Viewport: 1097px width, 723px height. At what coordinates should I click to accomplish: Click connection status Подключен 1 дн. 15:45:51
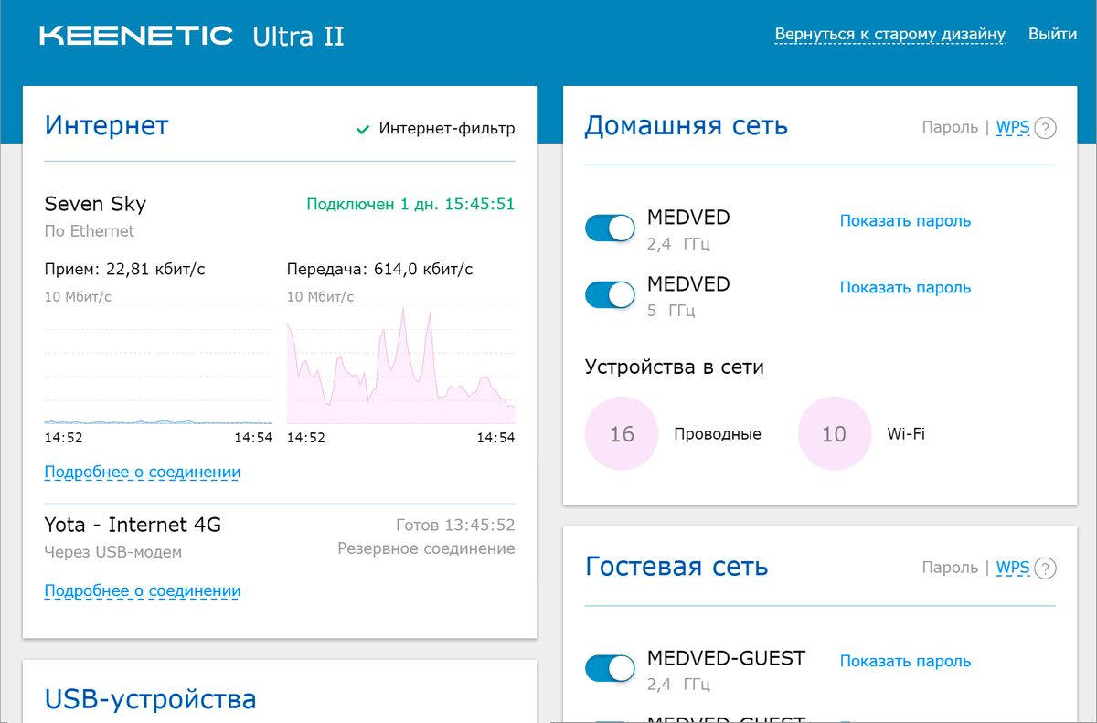tap(410, 204)
